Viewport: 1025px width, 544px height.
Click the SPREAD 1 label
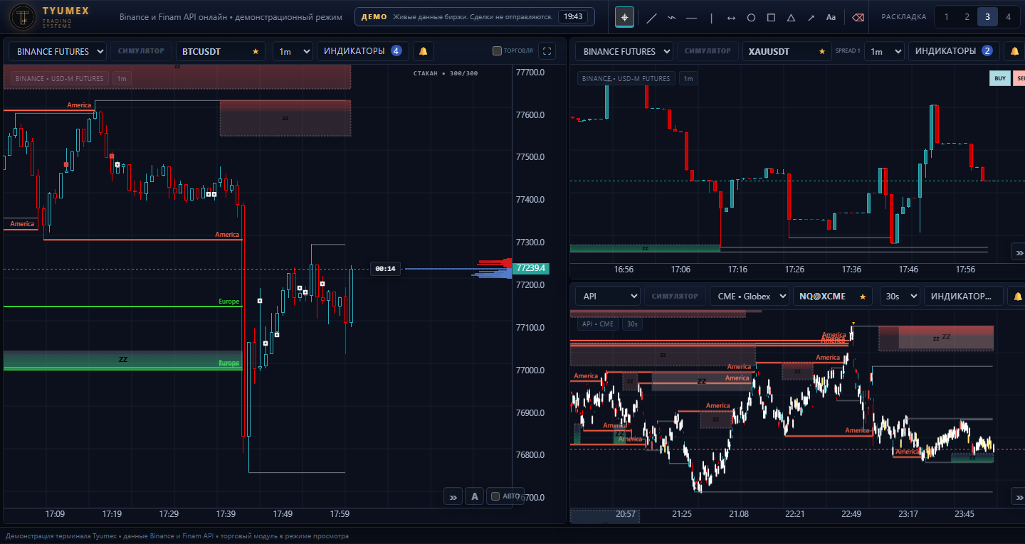[848, 51]
